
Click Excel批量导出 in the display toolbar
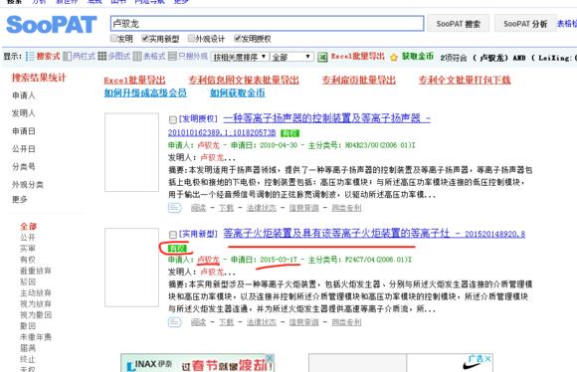(x=357, y=57)
